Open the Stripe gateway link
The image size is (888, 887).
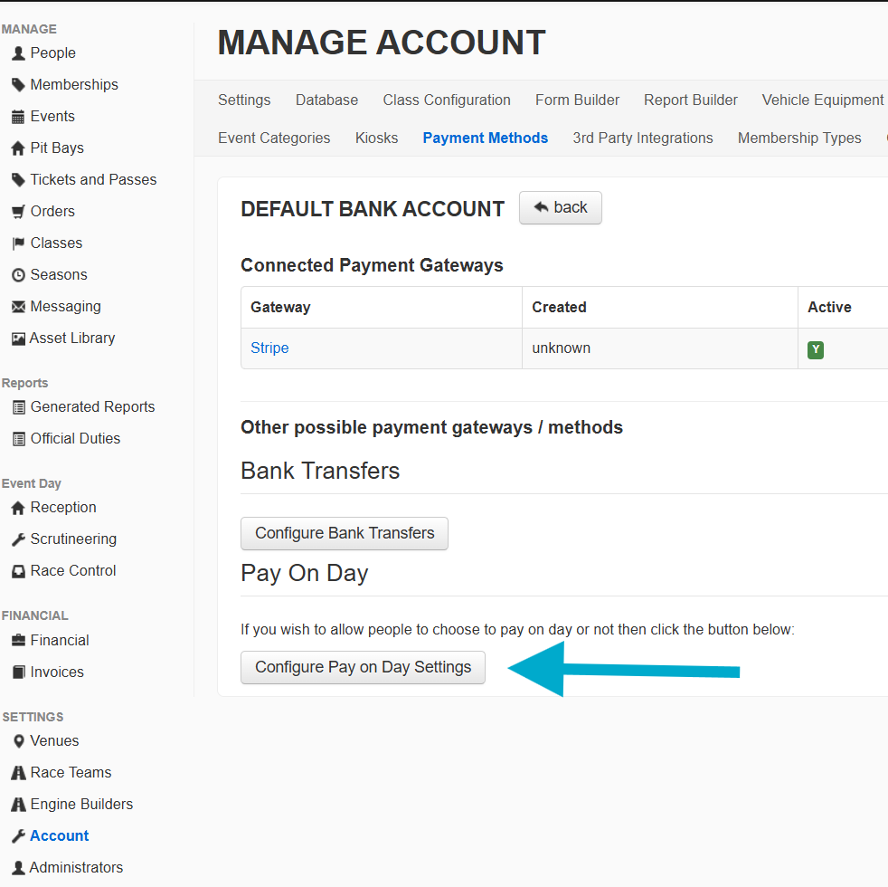click(269, 348)
